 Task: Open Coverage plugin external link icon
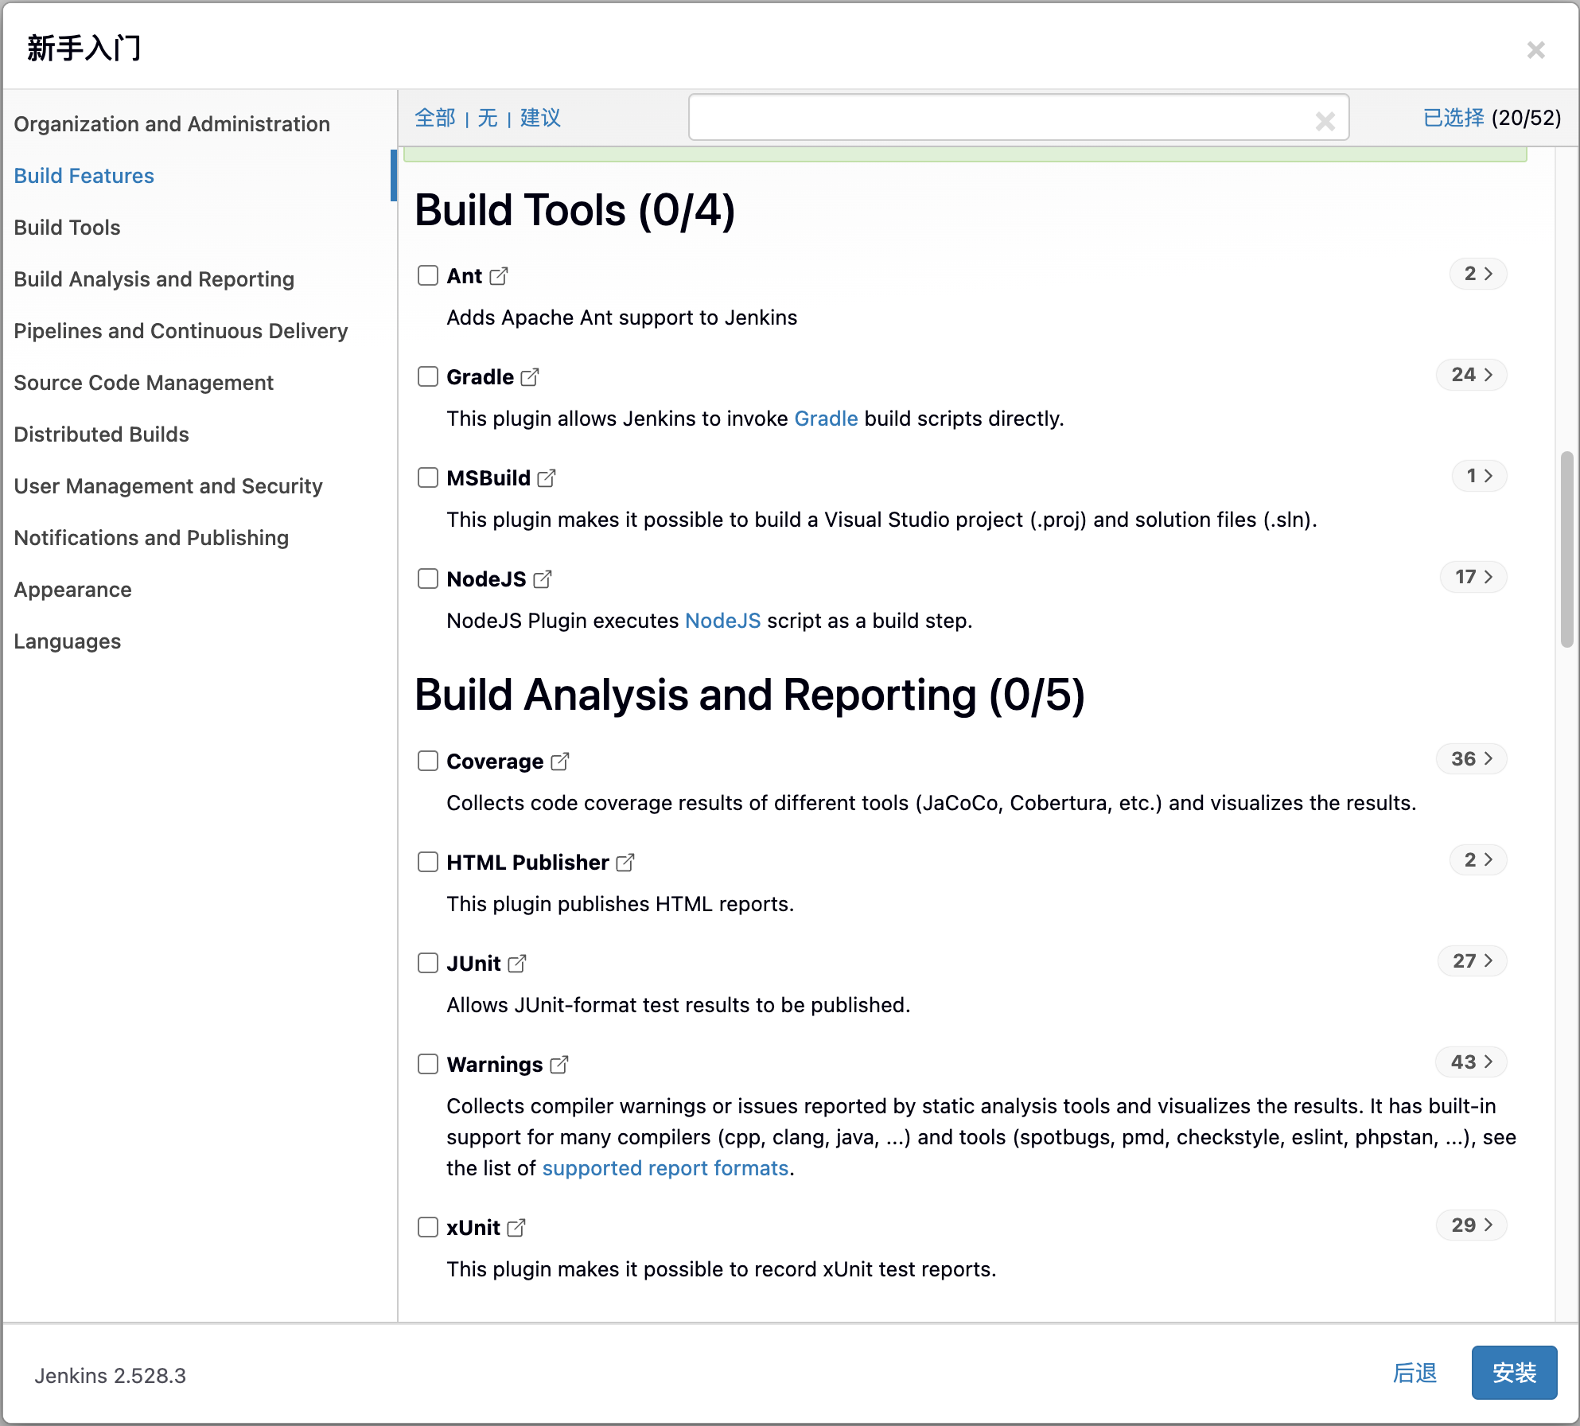560,762
